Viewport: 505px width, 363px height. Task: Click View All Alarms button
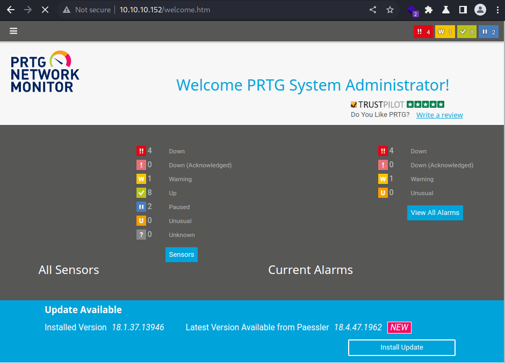click(435, 213)
